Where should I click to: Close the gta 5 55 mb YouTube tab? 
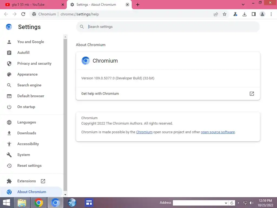tap(63, 5)
